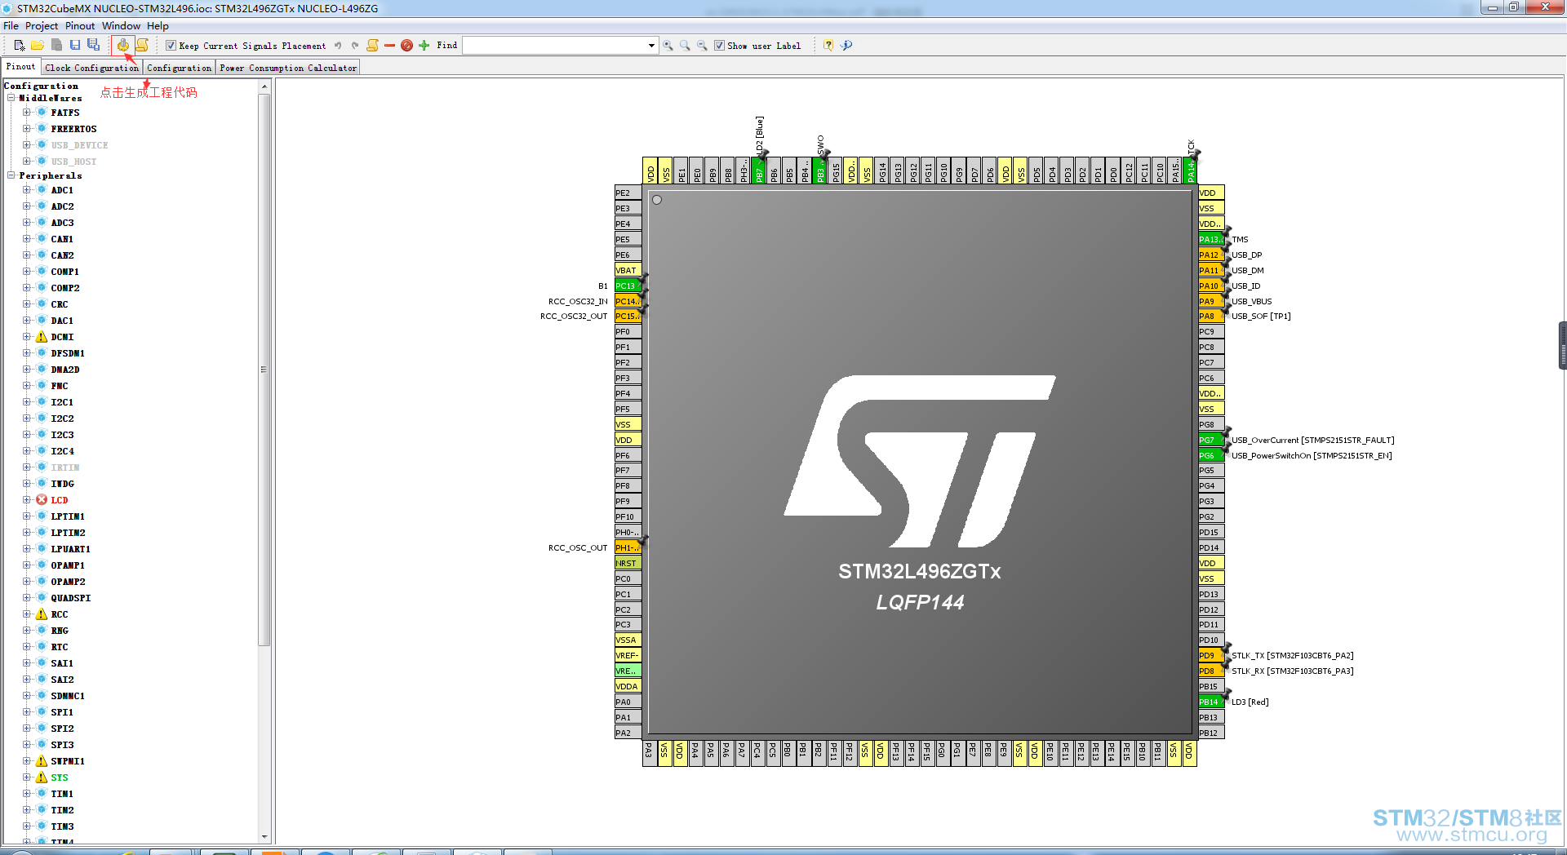This screenshot has height=855, width=1567.
Task: Open the Help menu
Action: 158,26
